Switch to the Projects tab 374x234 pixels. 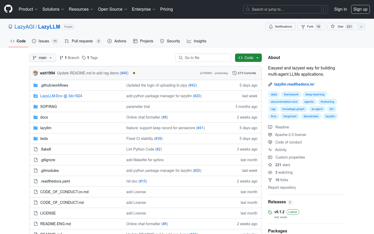coord(143,41)
